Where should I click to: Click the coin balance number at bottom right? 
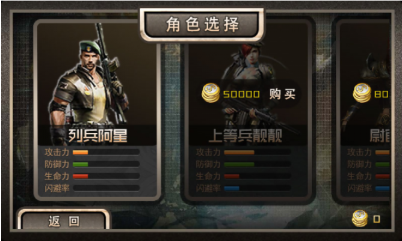click(x=376, y=219)
